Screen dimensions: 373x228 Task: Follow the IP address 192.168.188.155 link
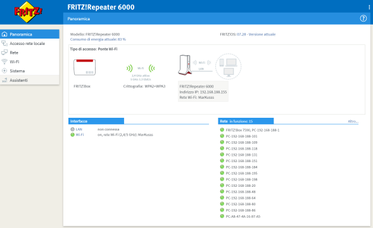pos(213,92)
